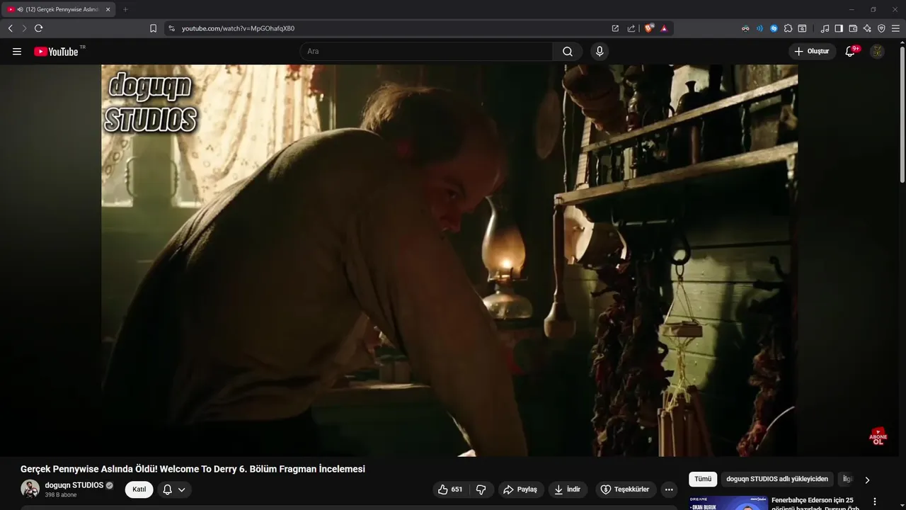Open site settings icon in address bar
The width and height of the screenshot is (906, 510).
pos(171,28)
